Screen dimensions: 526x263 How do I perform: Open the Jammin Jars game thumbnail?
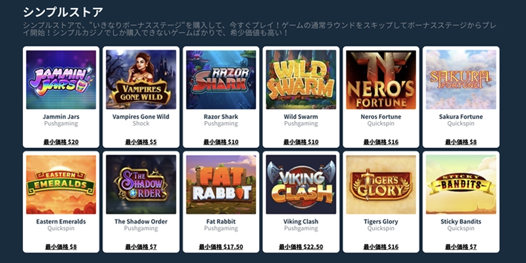coord(61,80)
